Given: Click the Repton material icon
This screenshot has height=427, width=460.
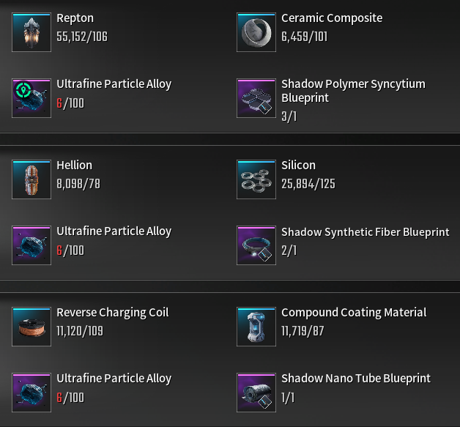Looking at the screenshot, I should [31, 32].
